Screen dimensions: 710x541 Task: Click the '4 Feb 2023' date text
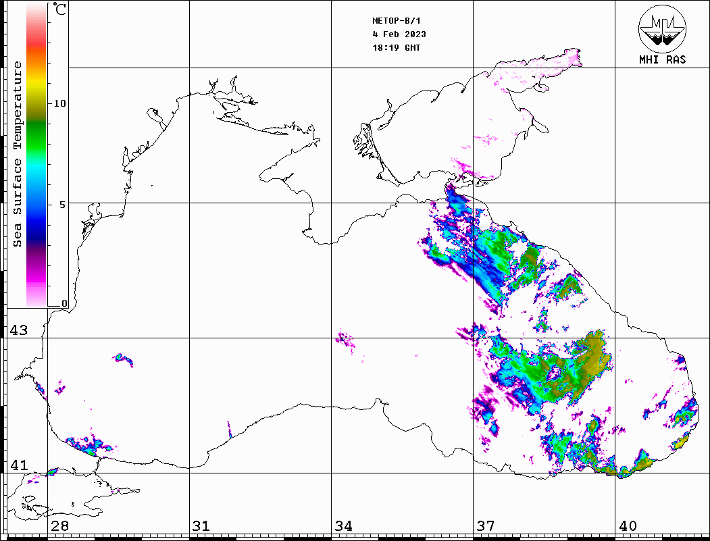click(x=399, y=34)
